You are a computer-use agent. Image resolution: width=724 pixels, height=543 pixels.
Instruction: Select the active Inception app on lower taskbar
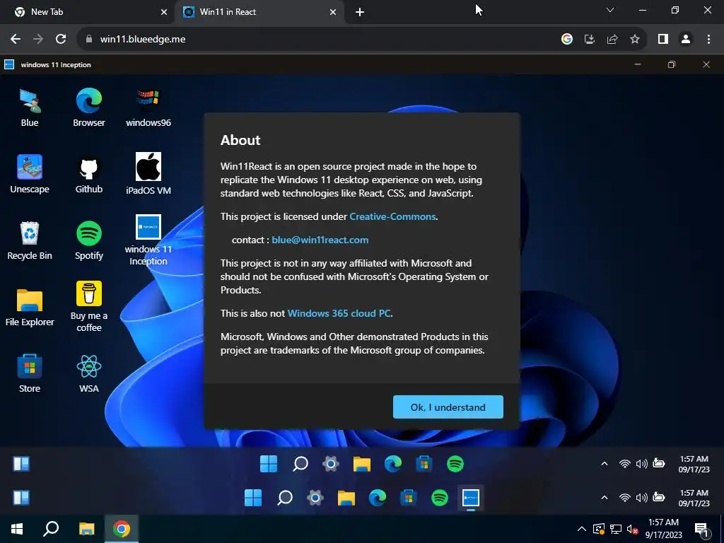pos(470,498)
